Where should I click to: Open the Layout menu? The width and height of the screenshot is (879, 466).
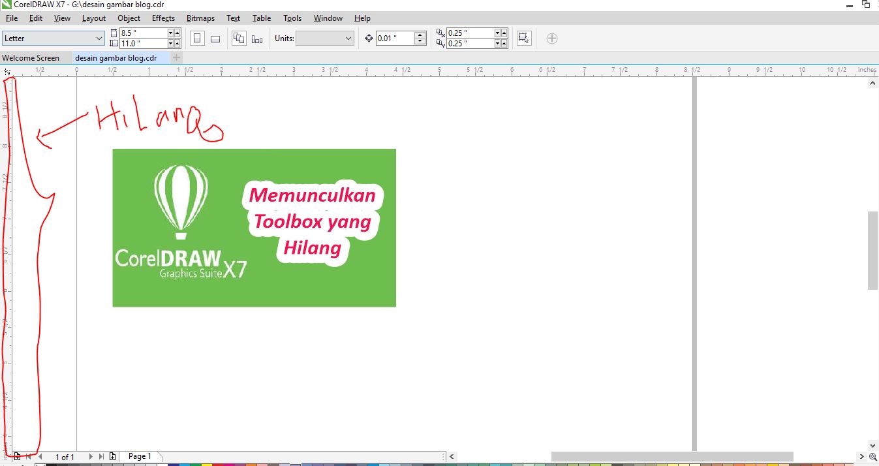(94, 18)
